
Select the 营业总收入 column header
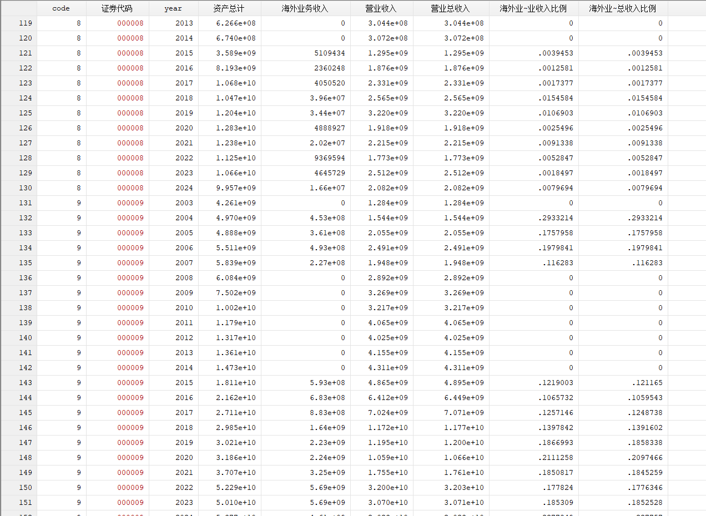tap(451, 8)
